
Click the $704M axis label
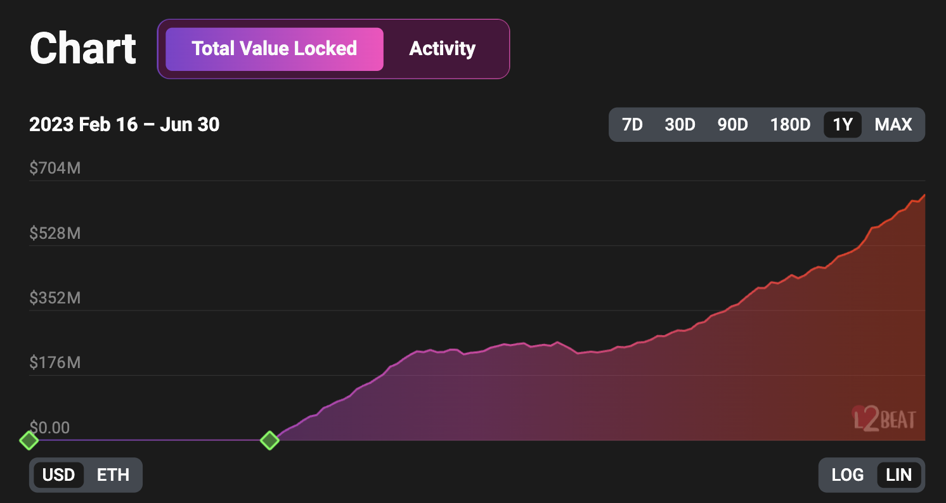point(55,169)
